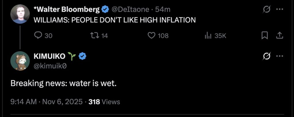294x117 pixels.
Task: Go to the @DeItaone handle
Action: click(x=130, y=9)
